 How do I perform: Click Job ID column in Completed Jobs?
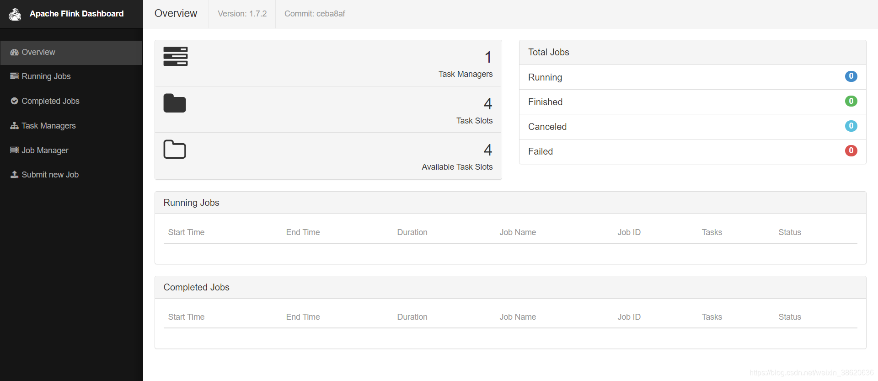pyautogui.click(x=629, y=317)
